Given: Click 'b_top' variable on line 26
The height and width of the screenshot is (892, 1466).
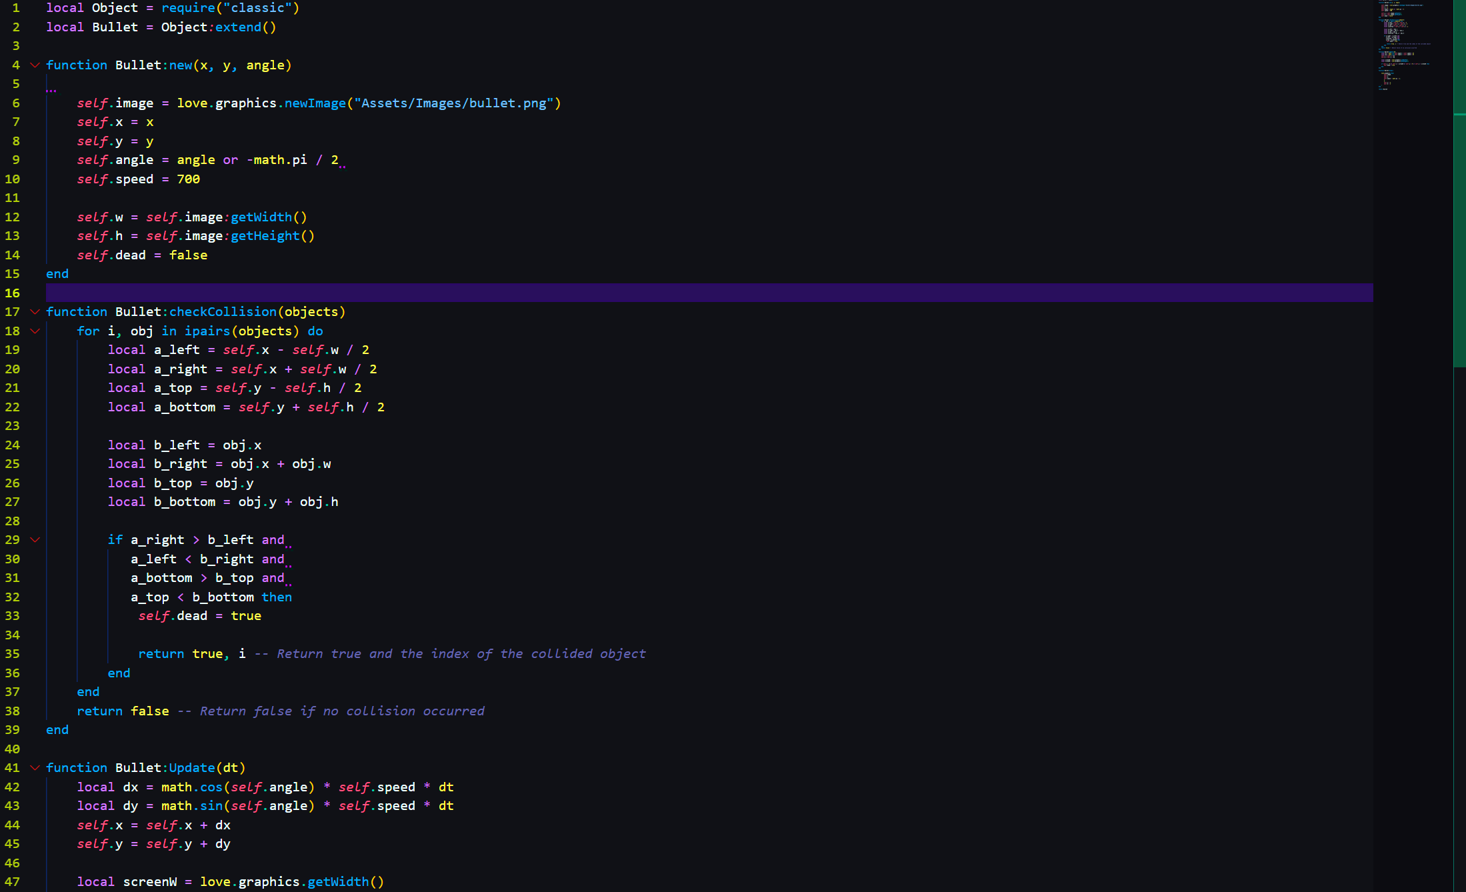Looking at the screenshot, I should pyautogui.click(x=173, y=483).
